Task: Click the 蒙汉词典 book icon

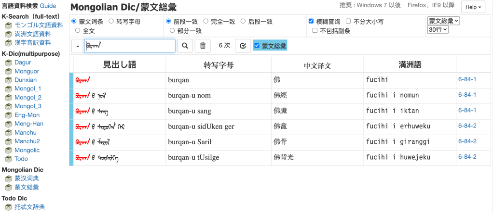Action: tap(9, 178)
